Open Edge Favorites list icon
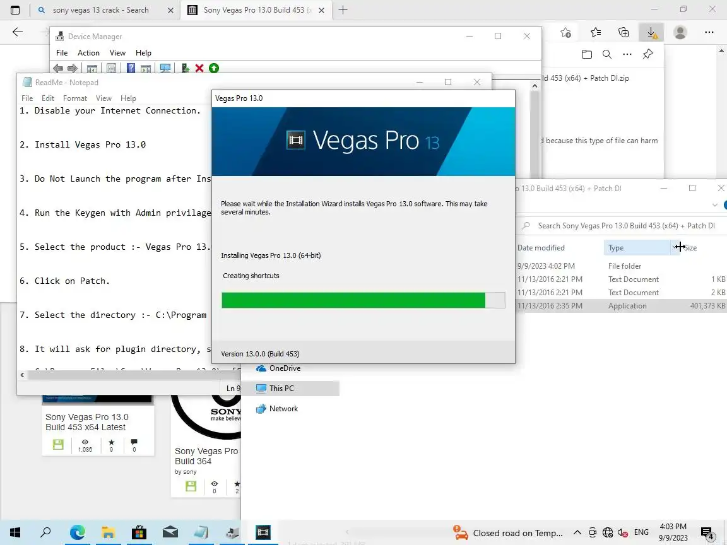Screen dimensions: 727x545 coord(596,32)
